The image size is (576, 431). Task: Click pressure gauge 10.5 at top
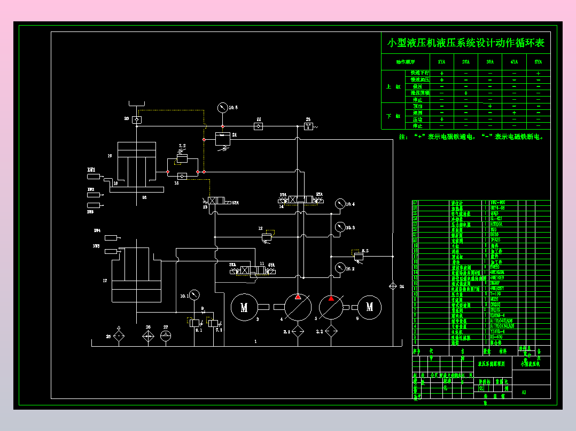click(223, 108)
